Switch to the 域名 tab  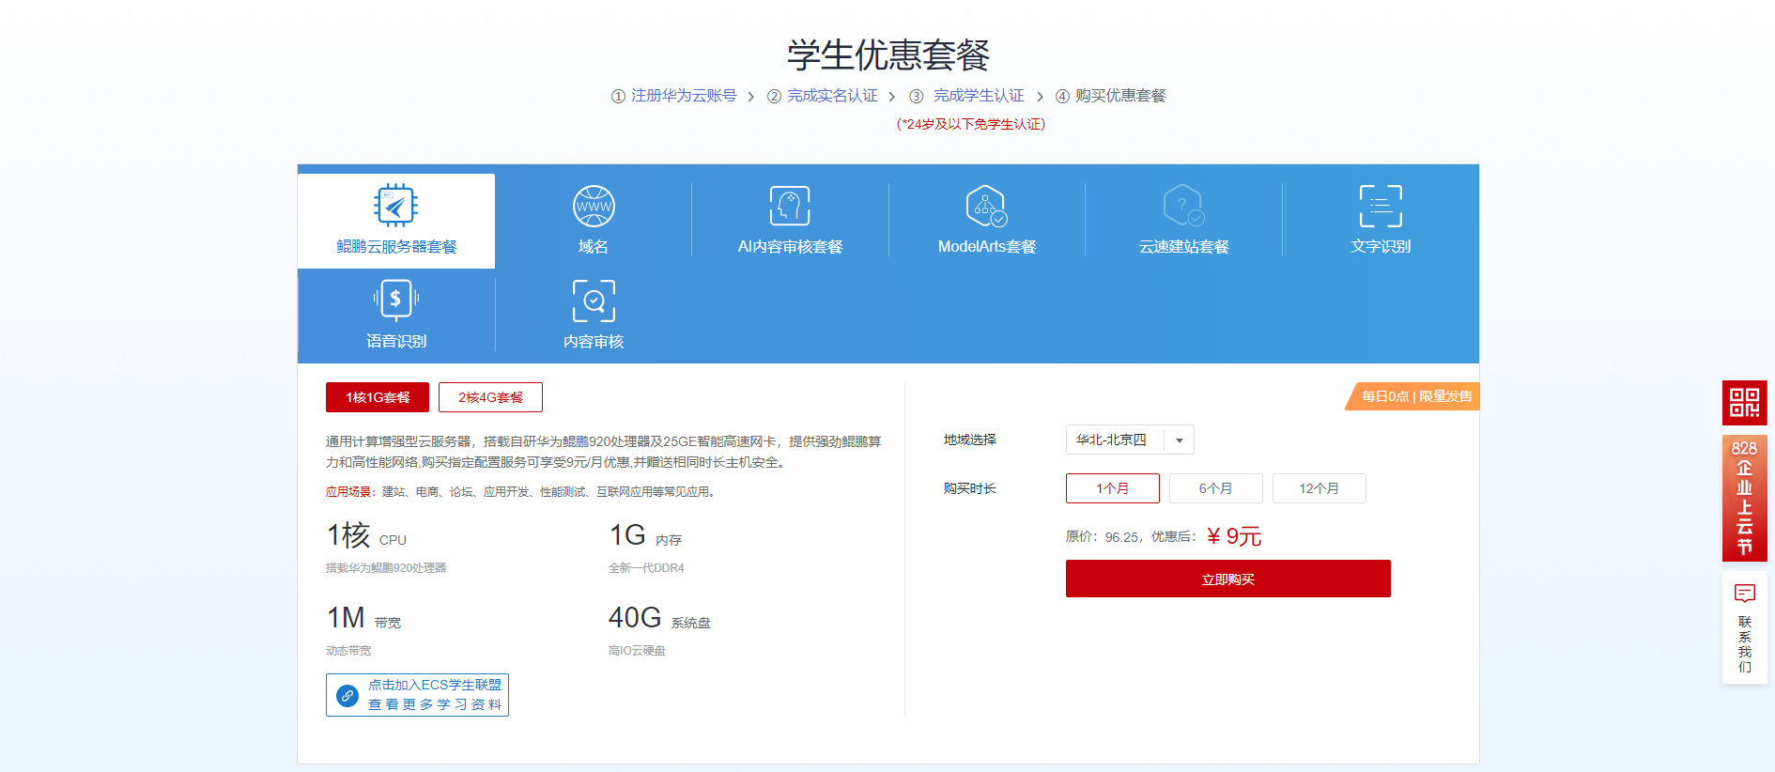point(594,221)
